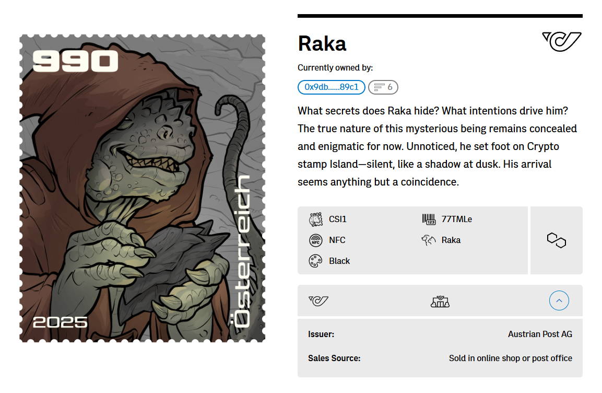The image size is (602, 393).
Task: Click the barcode icon next to 77TMLe
Action: (x=428, y=219)
